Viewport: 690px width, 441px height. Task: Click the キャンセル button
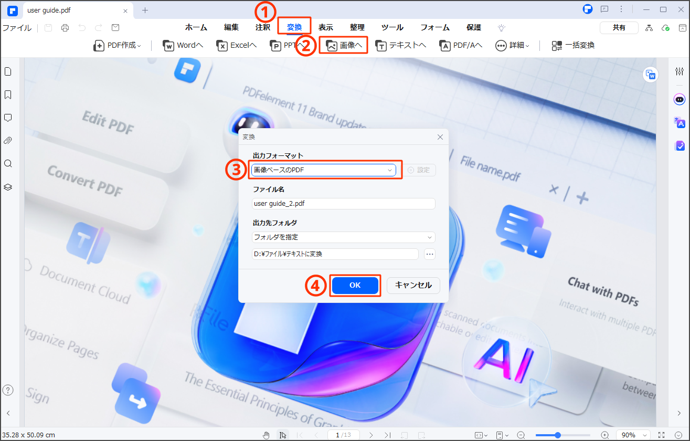coord(413,285)
